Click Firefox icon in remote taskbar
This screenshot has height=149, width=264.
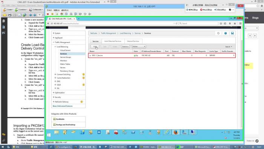click(x=176, y=132)
